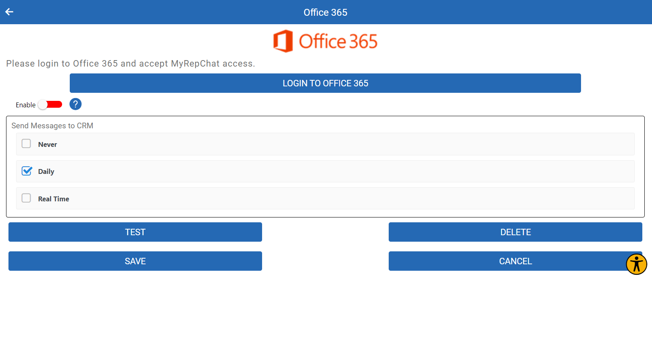
Task: Delete the Office 365 integration
Action: point(515,232)
